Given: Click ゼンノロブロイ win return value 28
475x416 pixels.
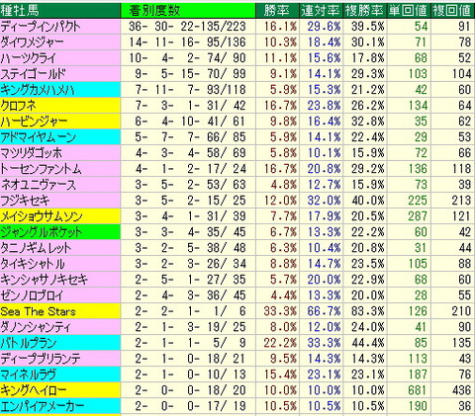Looking at the screenshot, I should pos(422,295).
